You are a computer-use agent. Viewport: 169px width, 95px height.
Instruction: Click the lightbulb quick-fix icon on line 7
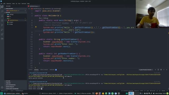[36, 27]
